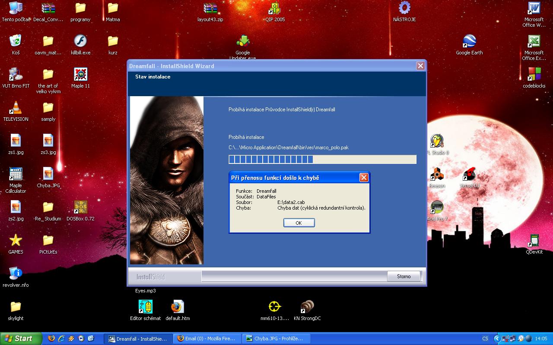Open the Virtual DJ shortcut
This screenshot has height=345, width=553.
coord(469,175)
